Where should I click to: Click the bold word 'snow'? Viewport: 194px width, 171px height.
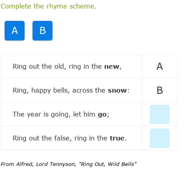click(x=117, y=91)
